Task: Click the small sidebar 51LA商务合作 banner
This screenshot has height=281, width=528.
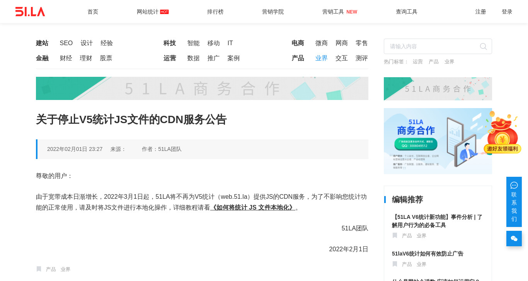Action: click(x=438, y=89)
